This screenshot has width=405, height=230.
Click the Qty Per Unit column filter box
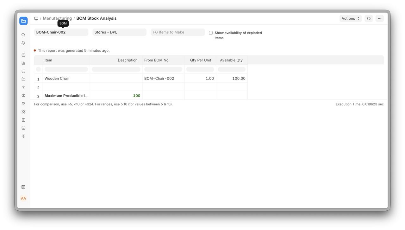click(200, 69)
